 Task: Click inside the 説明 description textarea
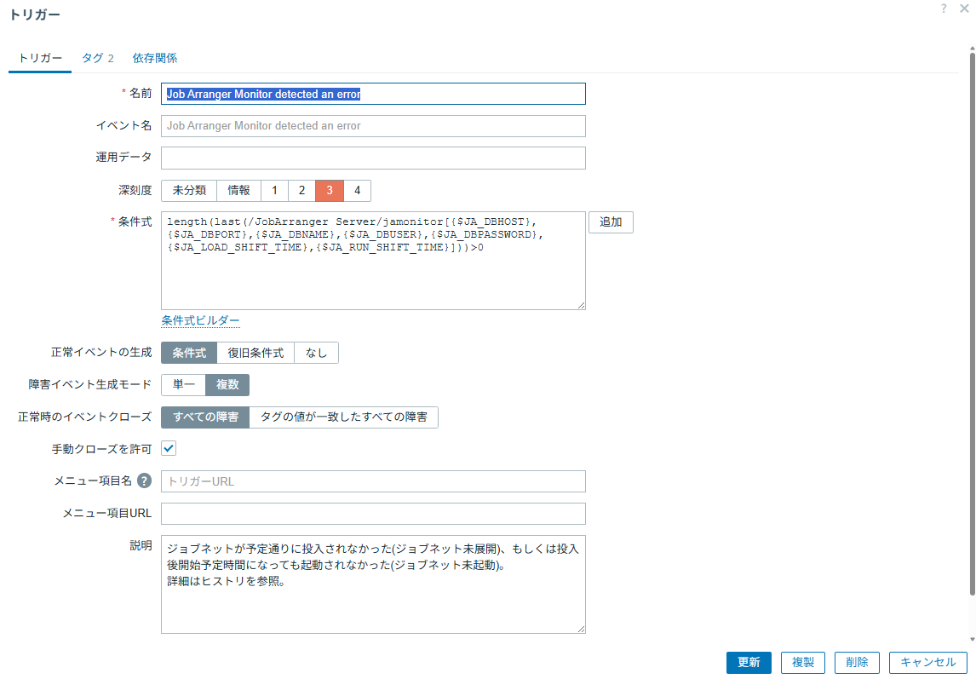pos(374,584)
